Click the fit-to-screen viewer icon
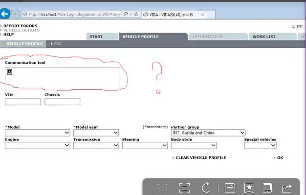This screenshot has width=306, height=195. coord(184,188)
